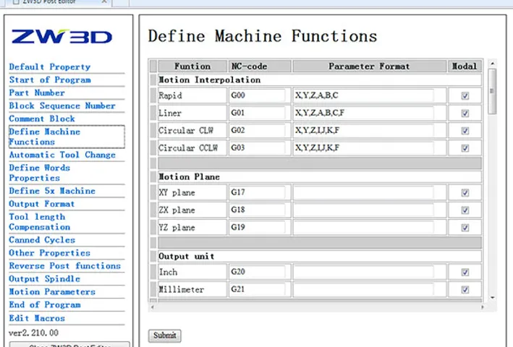Open Motion Parameters link

tap(52, 292)
